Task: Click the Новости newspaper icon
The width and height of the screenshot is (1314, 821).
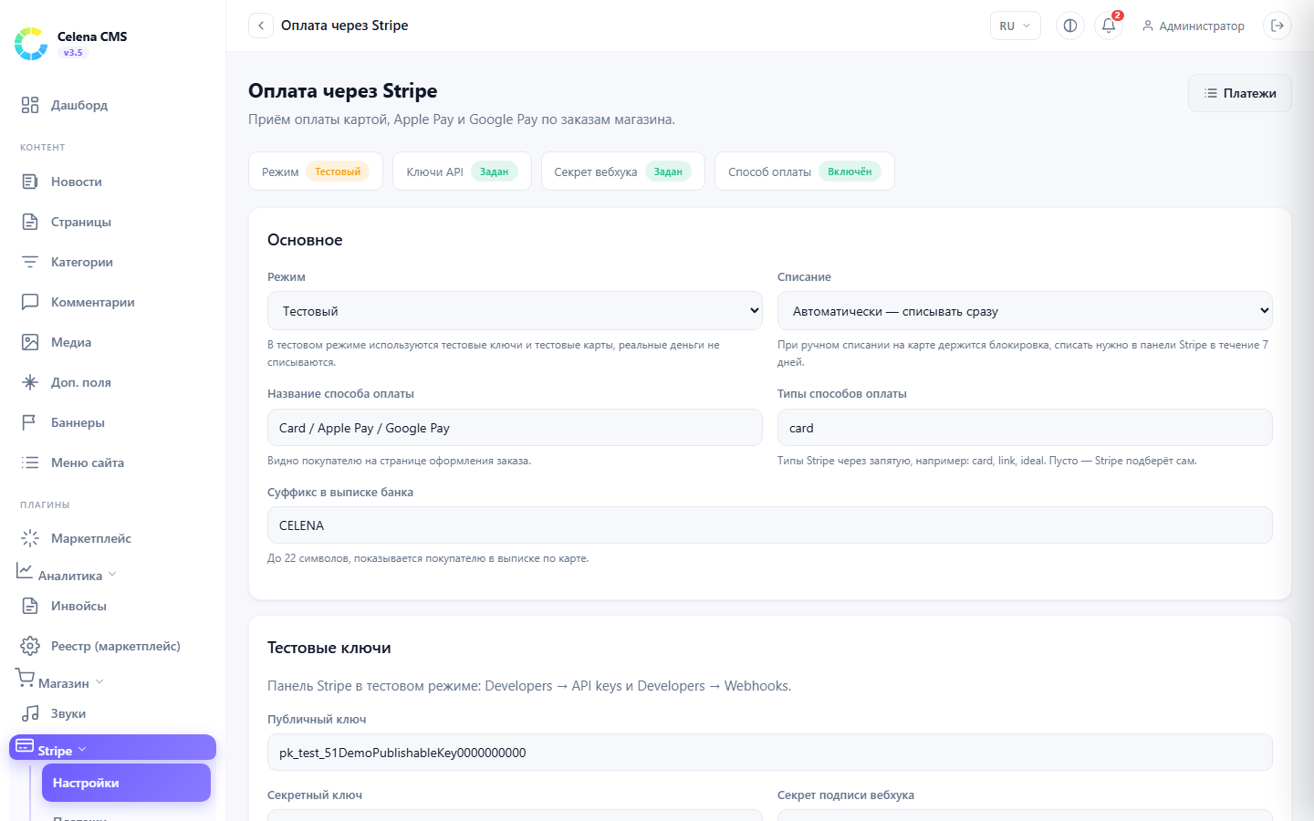Action: pos(30,182)
